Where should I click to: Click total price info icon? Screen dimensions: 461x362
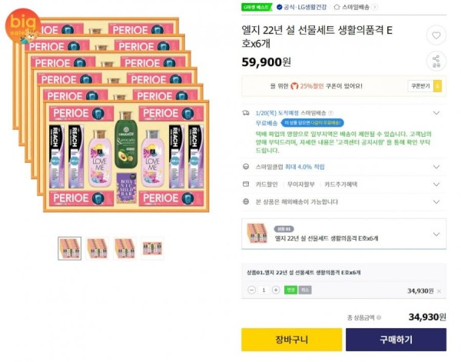click(379, 317)
